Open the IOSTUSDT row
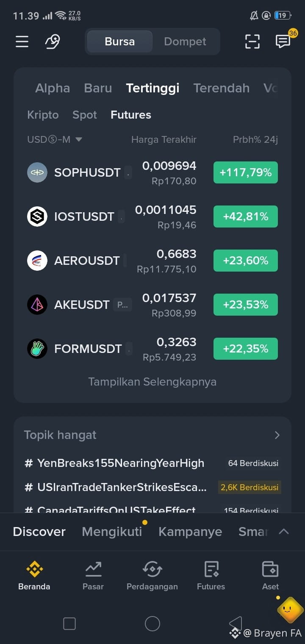The height and width of the screenshot is (644, 305). coord(152,217)
